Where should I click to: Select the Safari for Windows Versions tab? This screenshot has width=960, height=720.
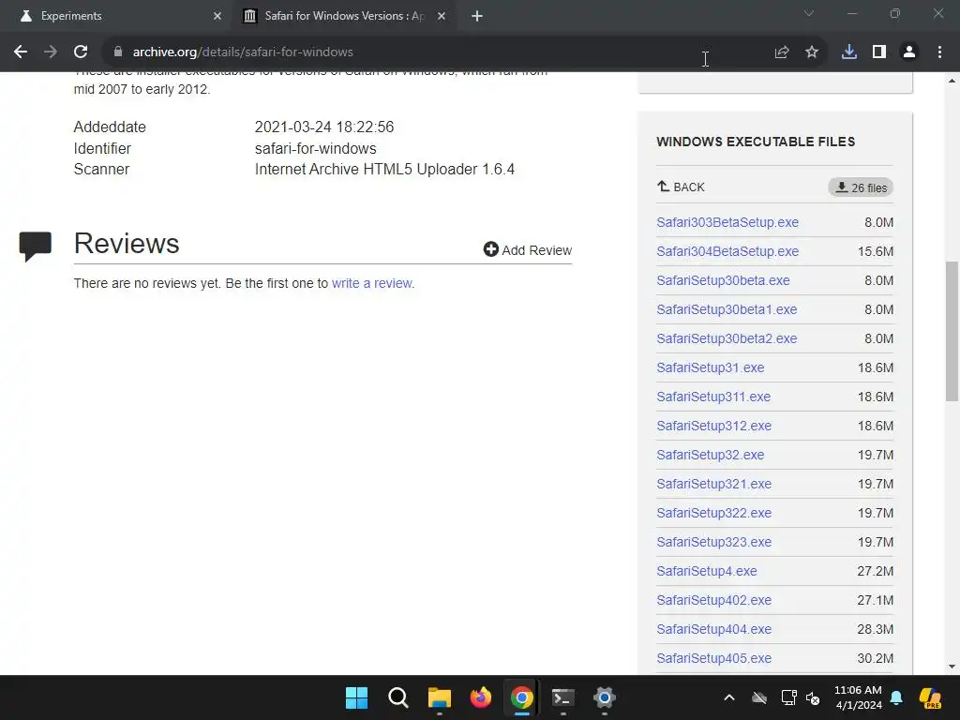pyautogui.click(x=343, y=16)
